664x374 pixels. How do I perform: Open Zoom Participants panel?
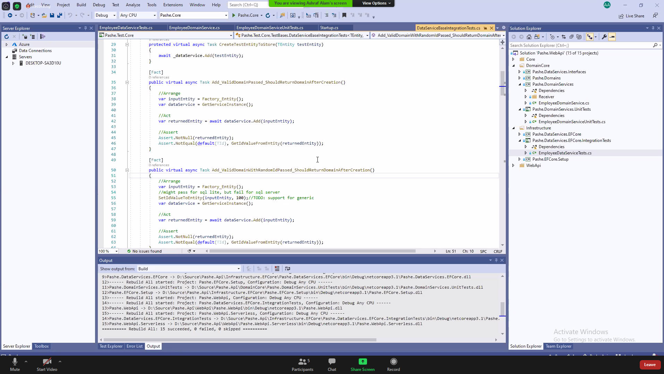pyautogui.click(x=303, y=365)
